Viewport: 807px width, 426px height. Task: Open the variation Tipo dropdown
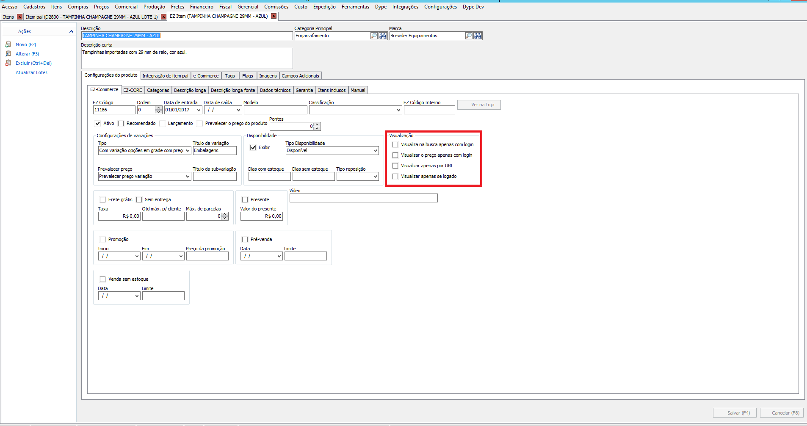188,151
